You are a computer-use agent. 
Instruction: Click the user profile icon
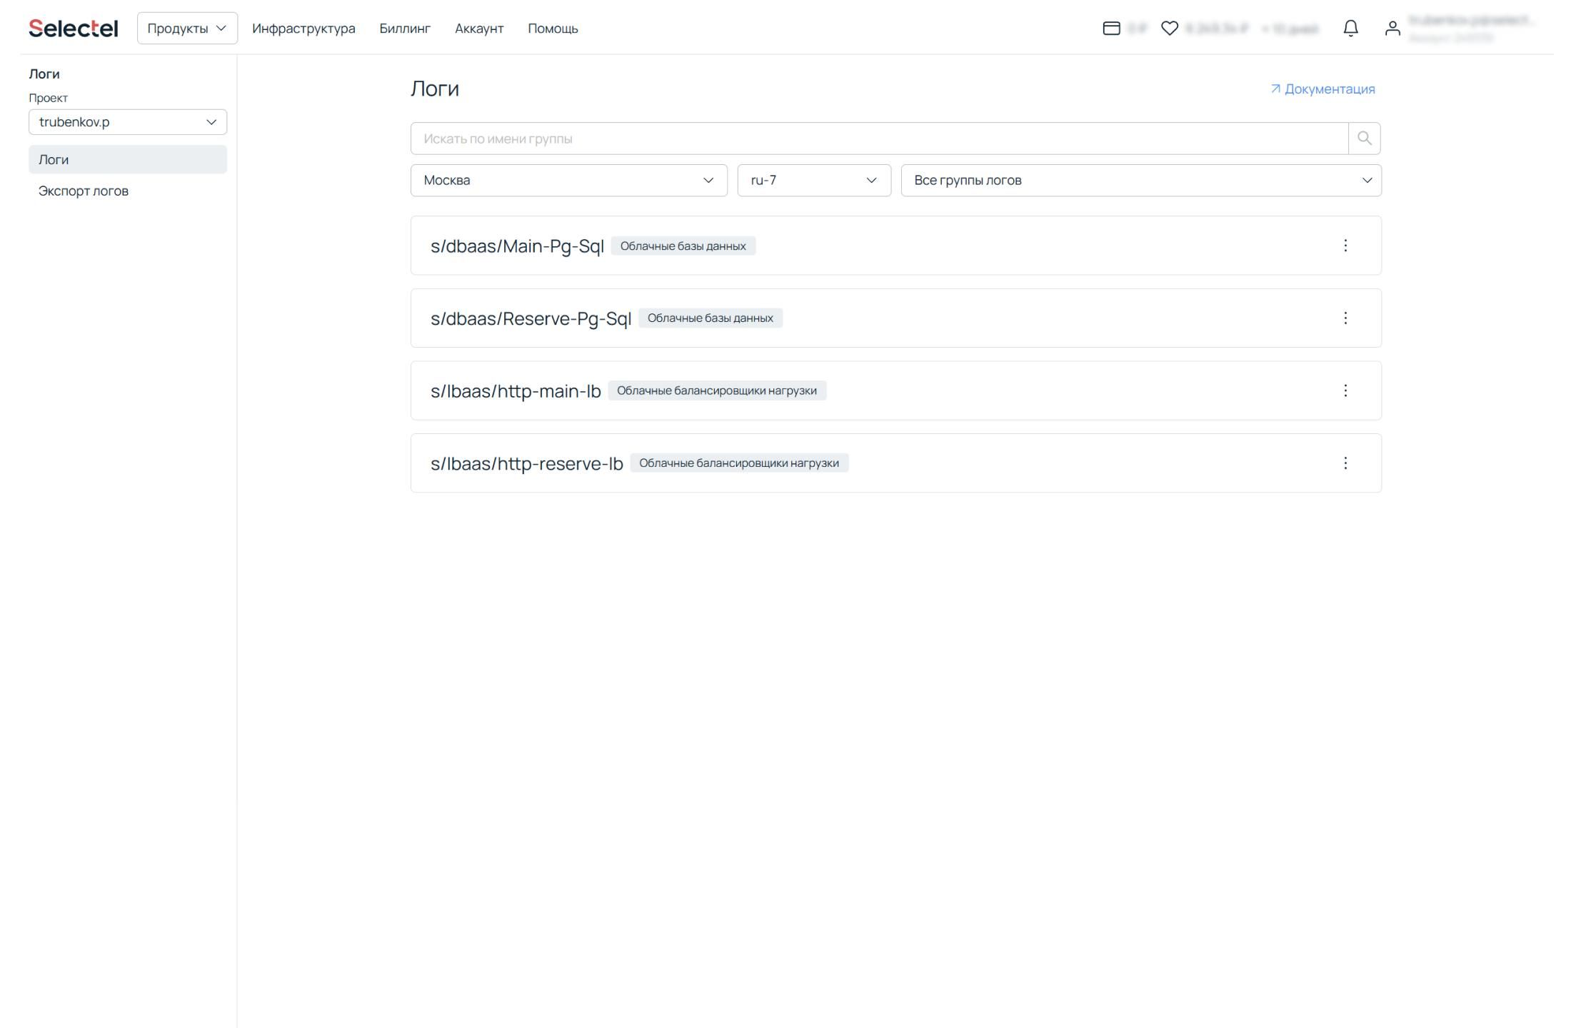[x=1392, y=29]
